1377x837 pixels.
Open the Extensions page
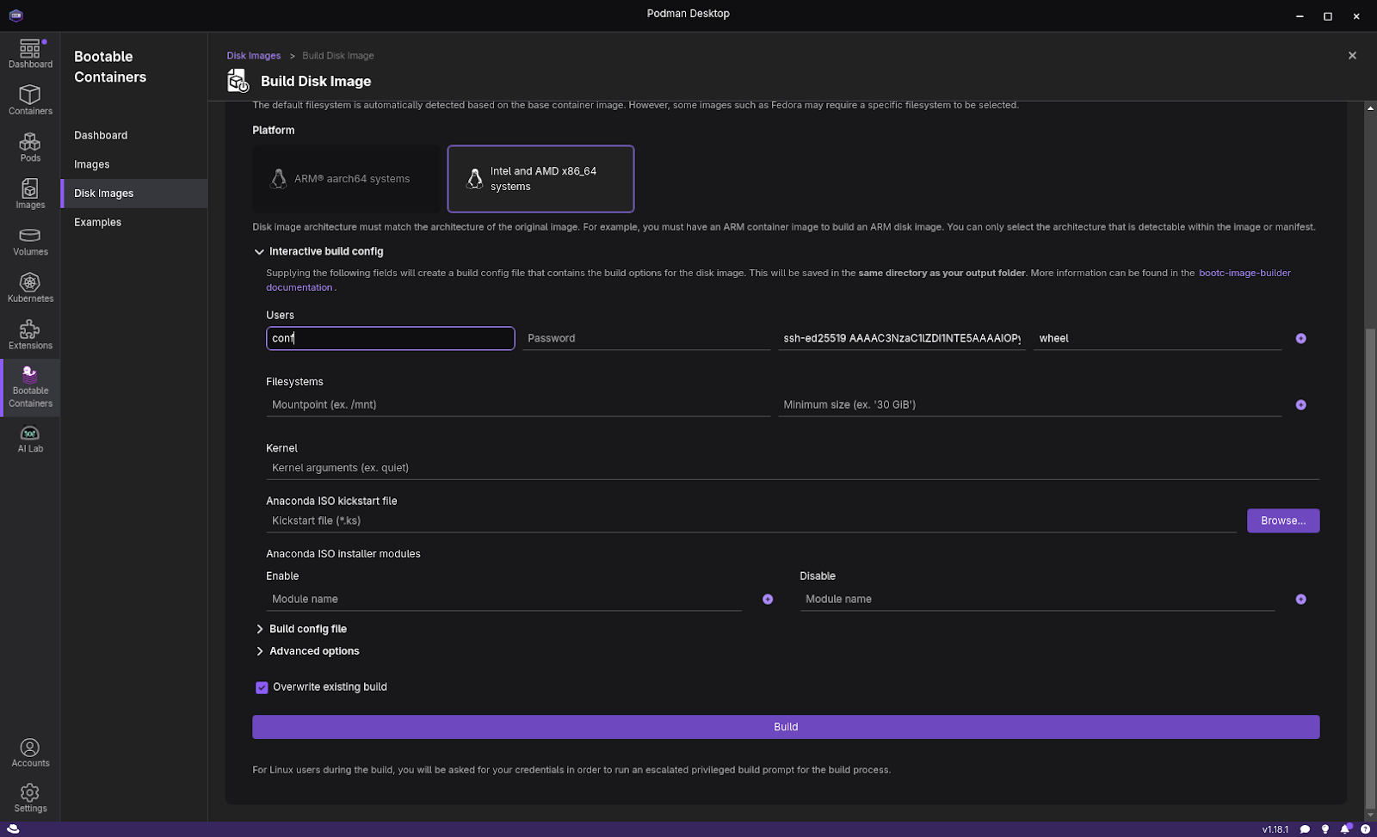coord(30,335)
